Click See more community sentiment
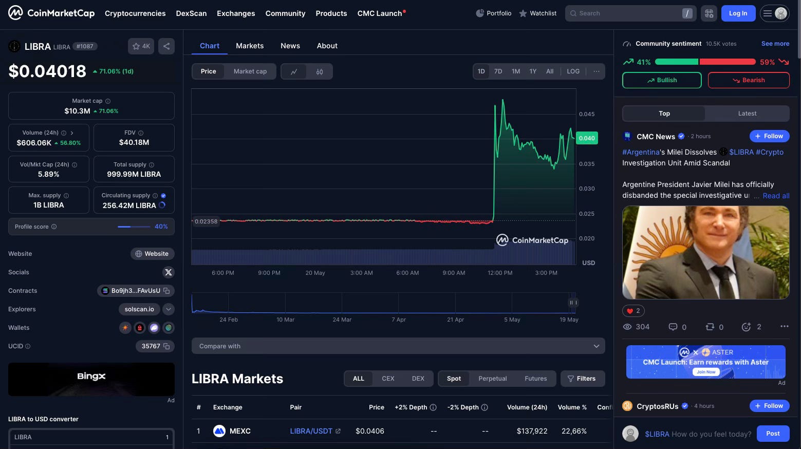 pyautogui.click(x=775, y=44)
